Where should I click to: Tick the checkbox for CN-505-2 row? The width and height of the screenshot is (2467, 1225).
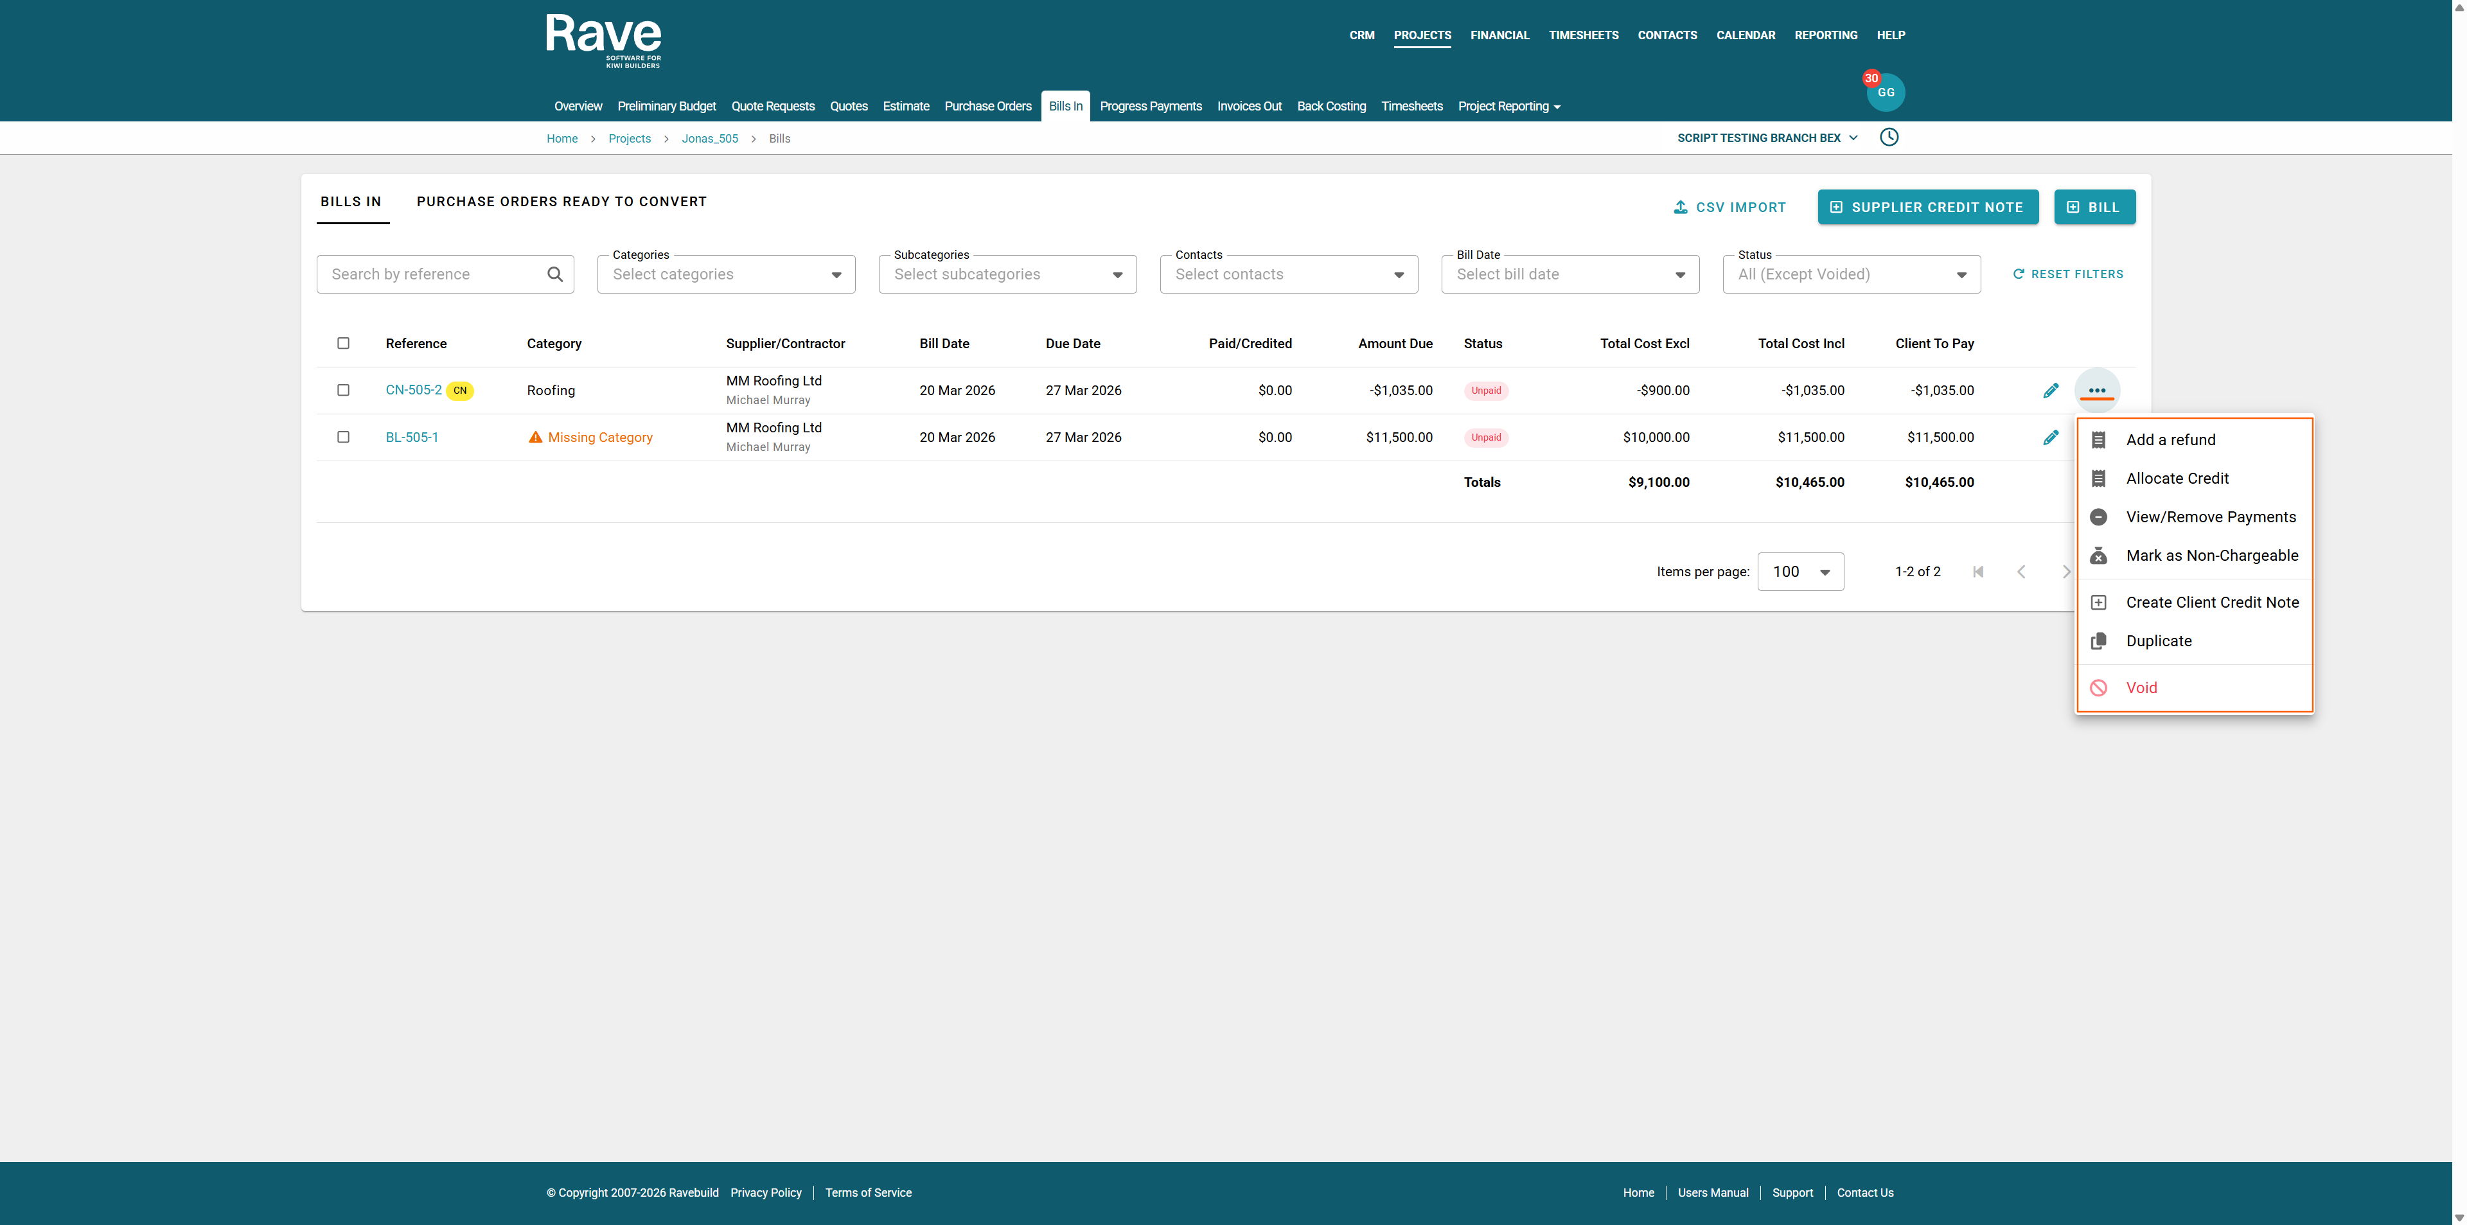[343, 390]
